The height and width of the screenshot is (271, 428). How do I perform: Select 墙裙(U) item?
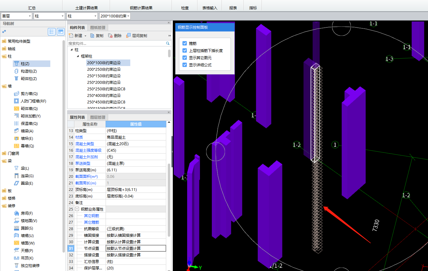[27, 236]
